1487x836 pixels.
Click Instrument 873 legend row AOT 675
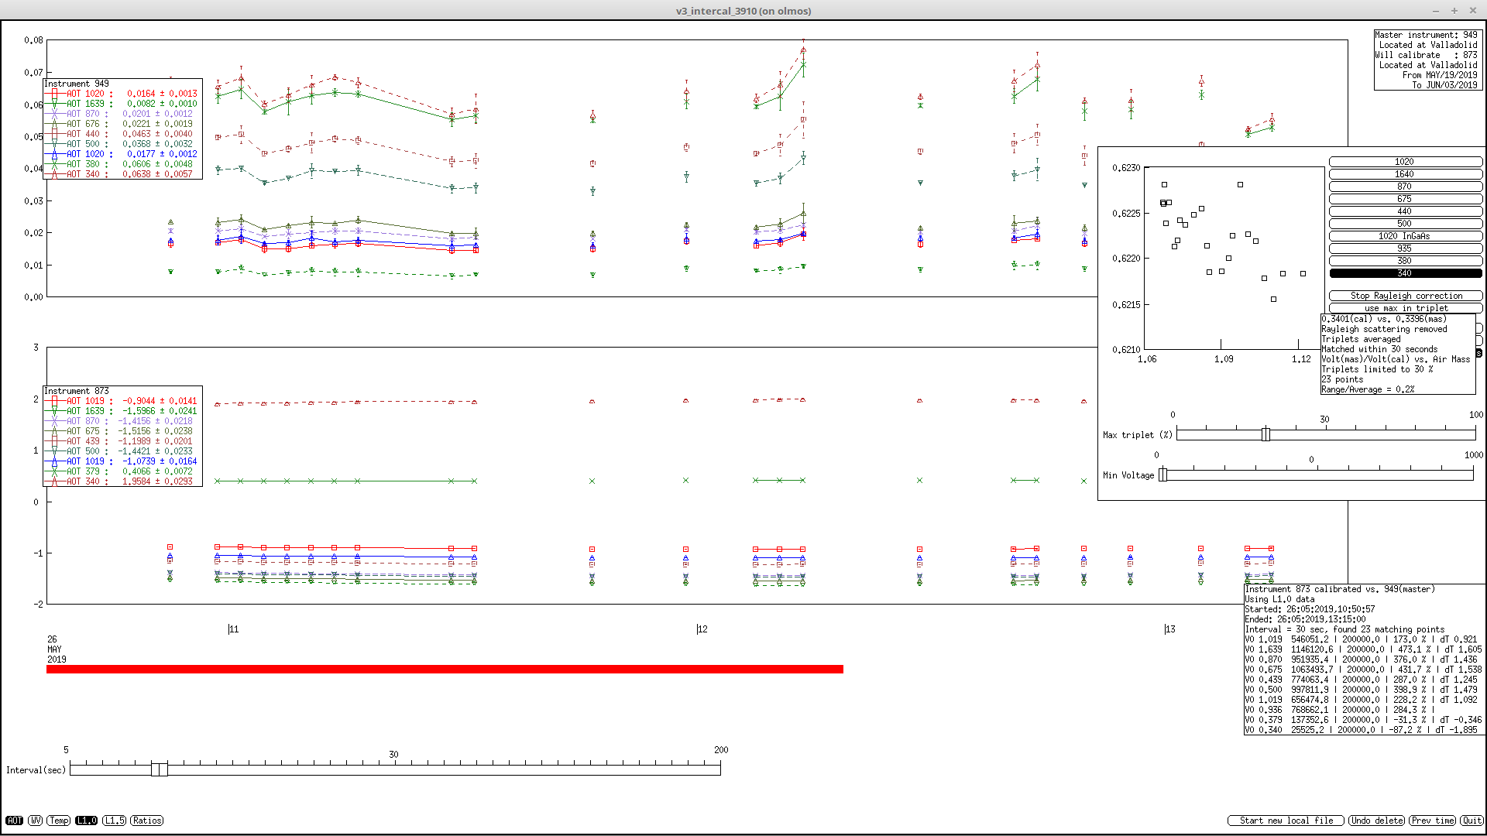pos(122,431)
